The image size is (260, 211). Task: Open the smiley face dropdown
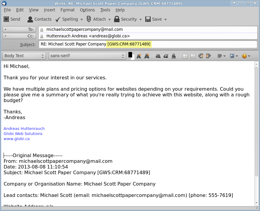point(246,56)
